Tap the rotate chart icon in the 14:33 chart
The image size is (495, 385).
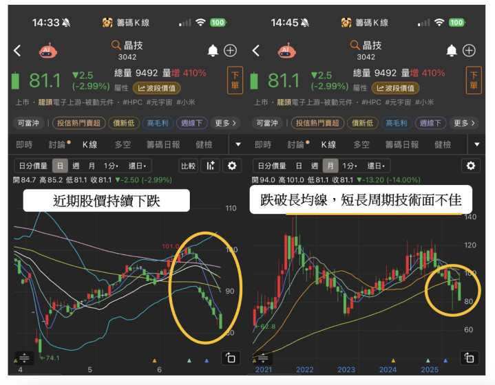click(x=230, y=357)
